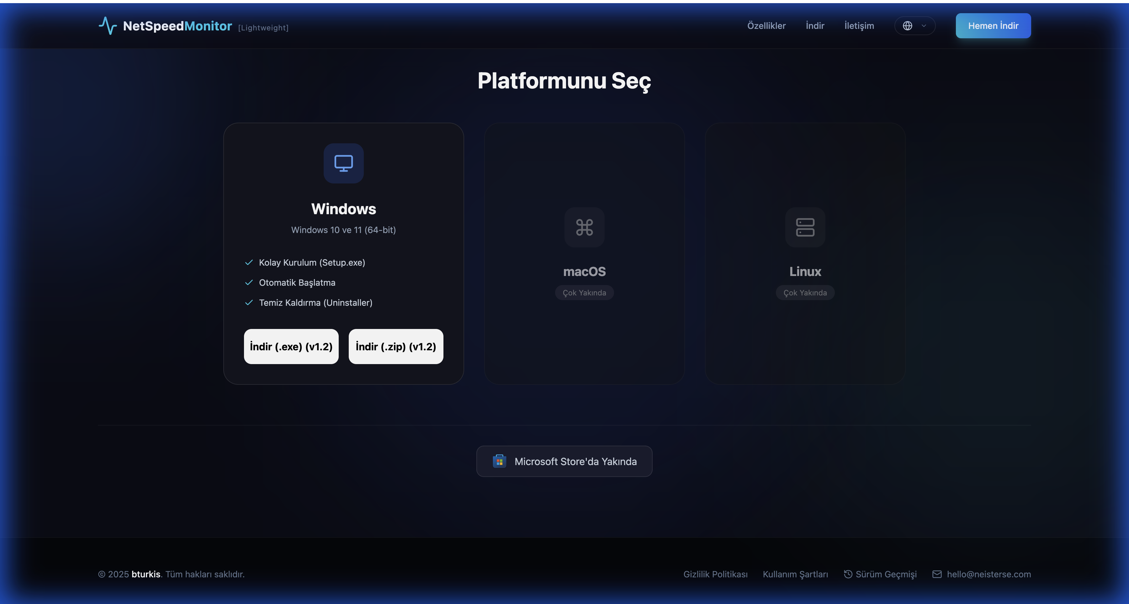This screenshot has height=604, width=1129.
Task: Click the Windows card title
Action: pos(344,209)
